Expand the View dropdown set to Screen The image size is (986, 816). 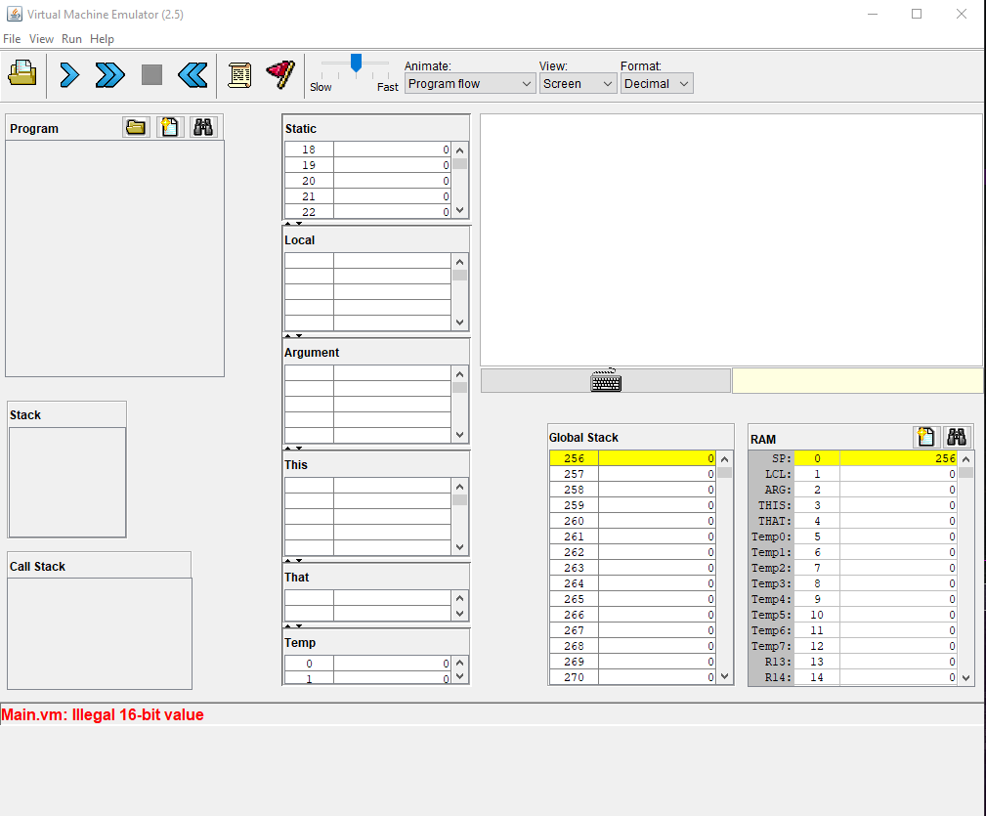click(578, 84)
